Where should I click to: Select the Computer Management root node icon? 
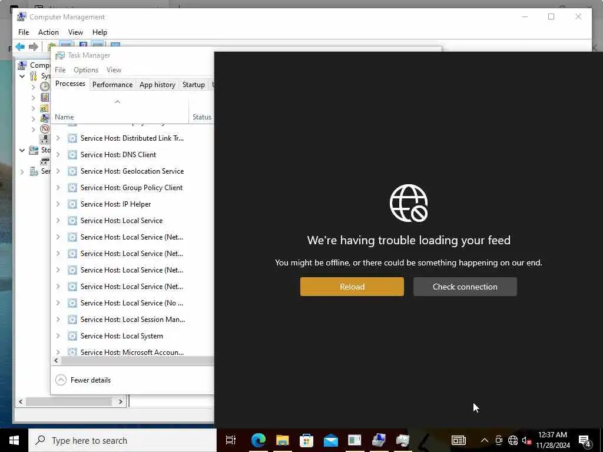point(22,65)
